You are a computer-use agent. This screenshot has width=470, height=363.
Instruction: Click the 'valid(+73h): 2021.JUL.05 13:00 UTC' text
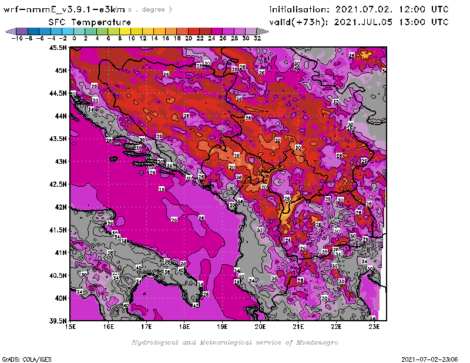click(359, 22)
